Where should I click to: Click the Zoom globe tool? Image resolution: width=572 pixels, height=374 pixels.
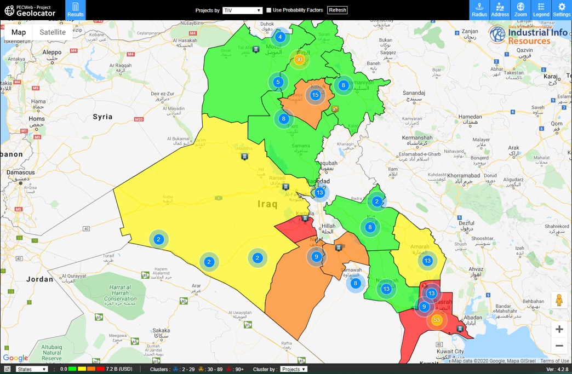520,10
